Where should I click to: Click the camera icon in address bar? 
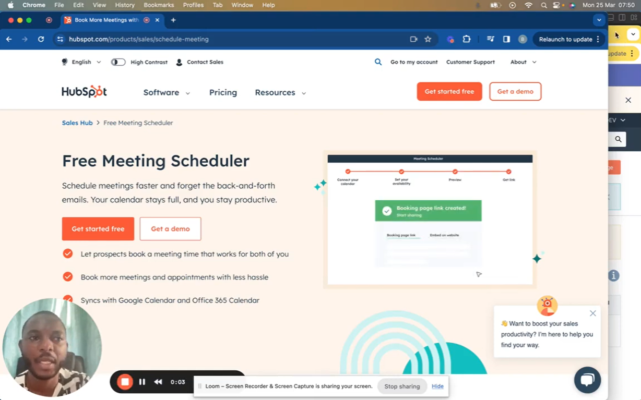point(413,39)
